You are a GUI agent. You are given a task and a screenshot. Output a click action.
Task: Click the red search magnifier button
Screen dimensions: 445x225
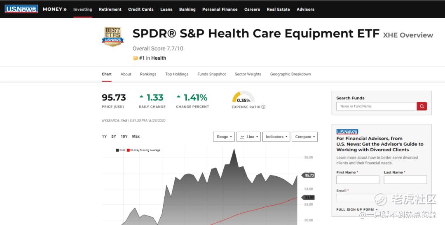(422, 106)
